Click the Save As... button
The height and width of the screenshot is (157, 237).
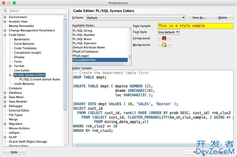tap(199, 18)
